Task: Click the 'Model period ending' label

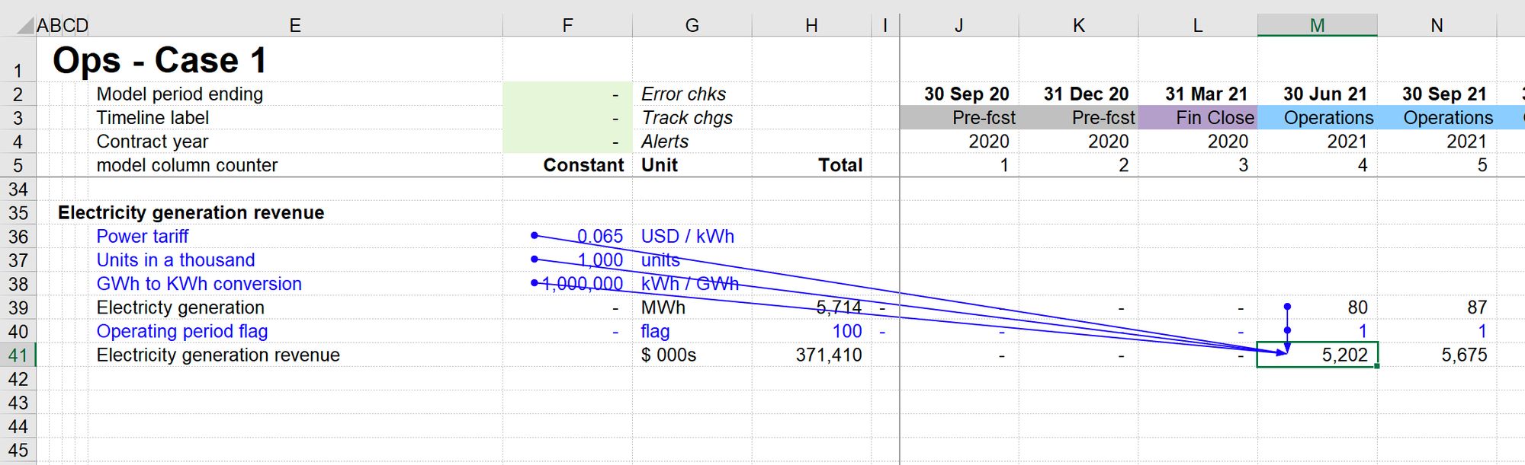Action: tap(179, 94)
